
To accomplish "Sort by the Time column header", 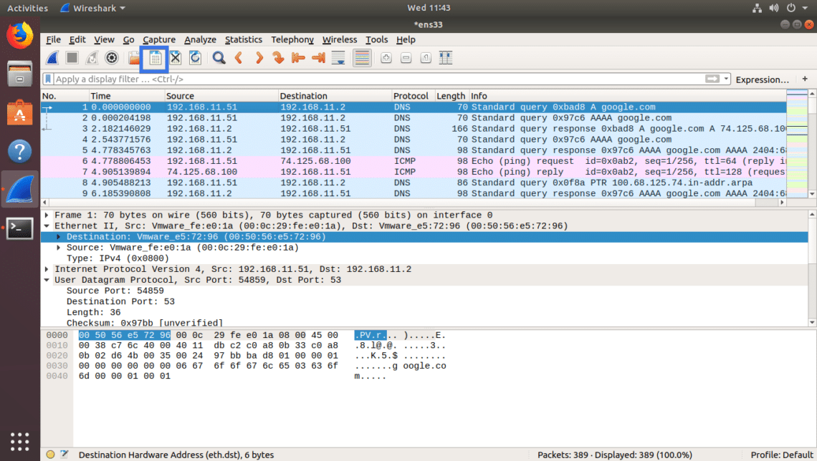I will coord(127,96).
